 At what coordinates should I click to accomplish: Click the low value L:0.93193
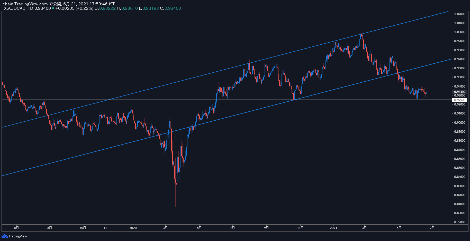149,8
